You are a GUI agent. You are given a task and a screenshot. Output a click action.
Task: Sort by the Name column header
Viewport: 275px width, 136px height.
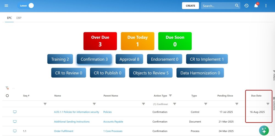(57, 96)
